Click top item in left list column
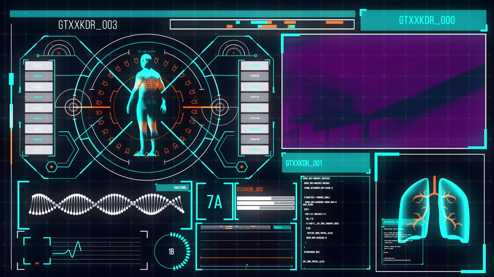This screenshot has width=494, height=277. (39, 66)
